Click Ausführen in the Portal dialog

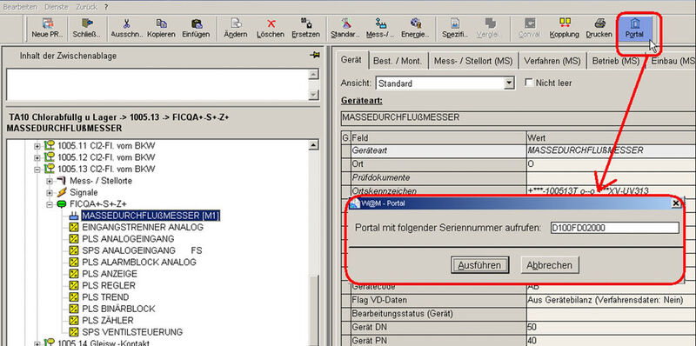479,265
